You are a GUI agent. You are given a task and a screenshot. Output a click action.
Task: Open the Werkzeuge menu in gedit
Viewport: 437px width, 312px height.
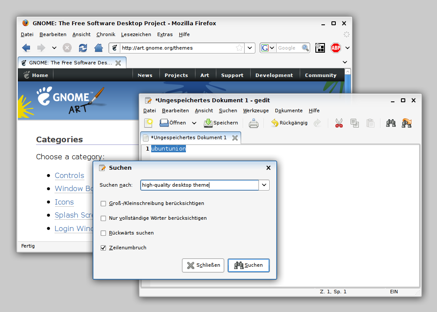pyautogui.click(x=256, y=111)
